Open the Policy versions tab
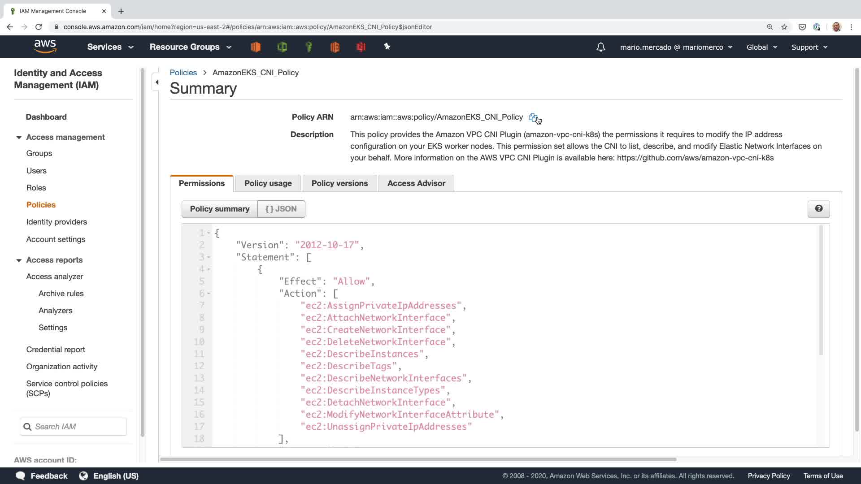This screenshot has height=484, width=861. [x=339, y=183]
